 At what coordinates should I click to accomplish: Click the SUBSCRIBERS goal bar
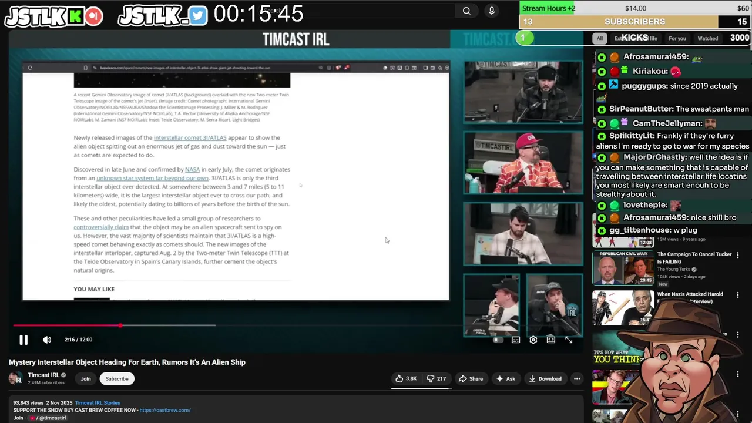[x=635, y=22]
